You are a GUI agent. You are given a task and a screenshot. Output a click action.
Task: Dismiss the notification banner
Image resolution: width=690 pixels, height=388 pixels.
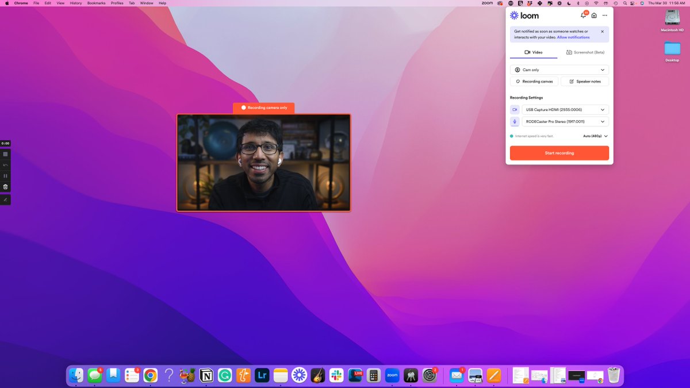pos(602,32)
